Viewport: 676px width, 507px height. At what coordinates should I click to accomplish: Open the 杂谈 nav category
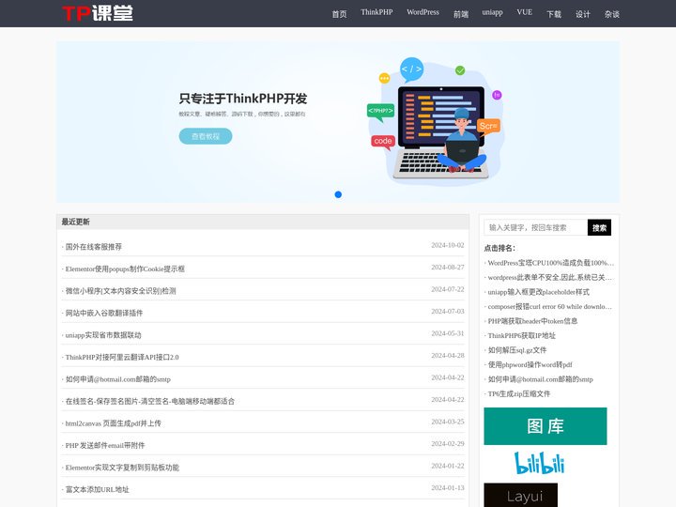[612, 14]
